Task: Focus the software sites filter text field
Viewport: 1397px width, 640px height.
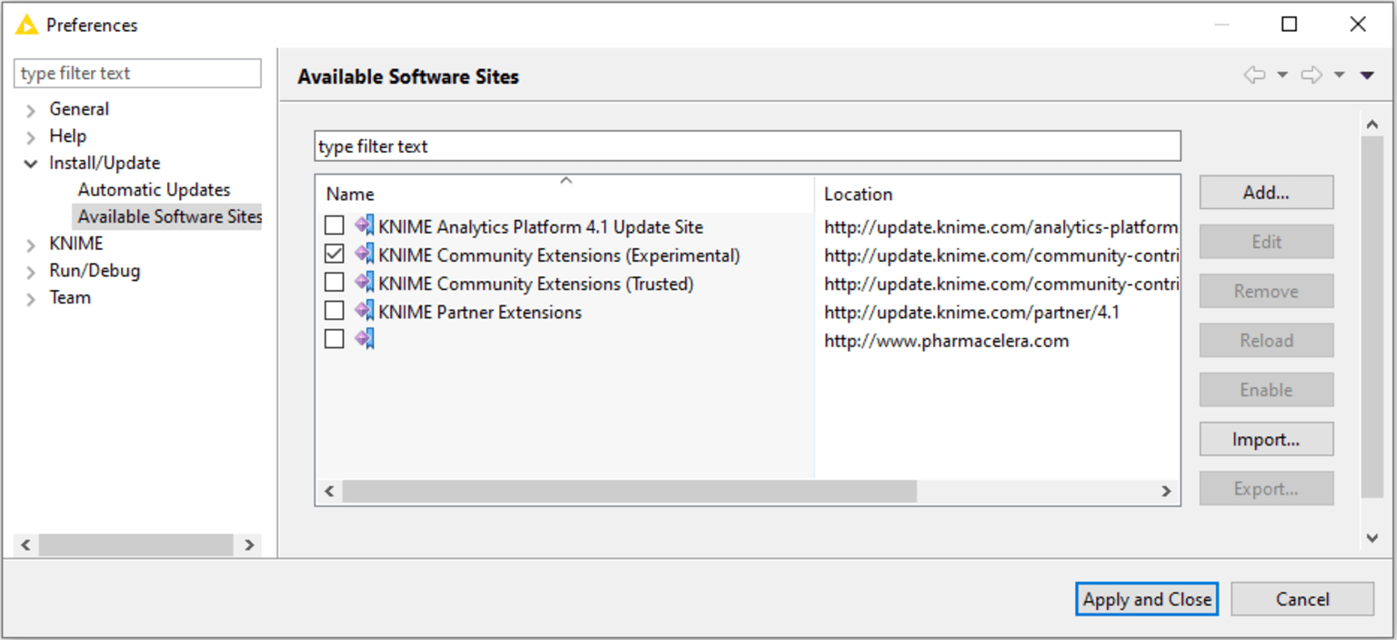Action: 748,146
